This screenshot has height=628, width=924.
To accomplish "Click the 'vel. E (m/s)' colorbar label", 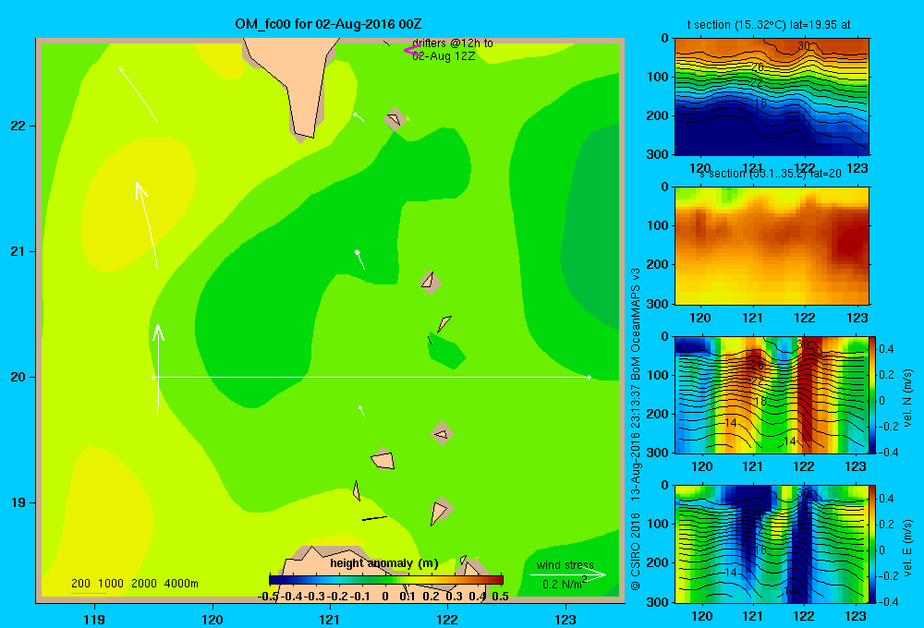I will 907,548.
